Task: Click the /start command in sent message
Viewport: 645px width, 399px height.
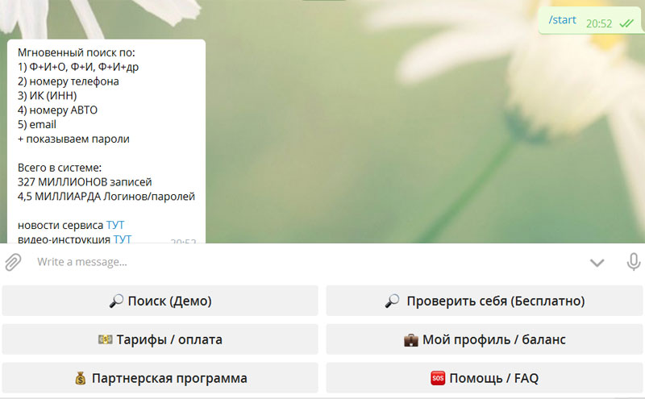Action: pos(562,20)
